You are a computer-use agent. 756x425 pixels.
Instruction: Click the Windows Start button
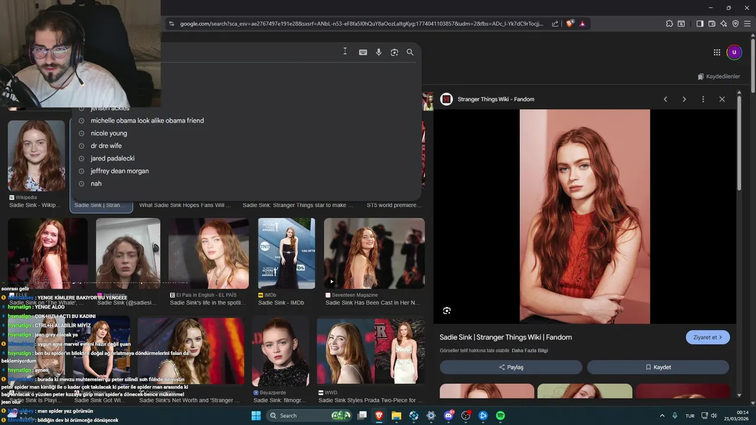pyautogui.click(x=256, y=416)
